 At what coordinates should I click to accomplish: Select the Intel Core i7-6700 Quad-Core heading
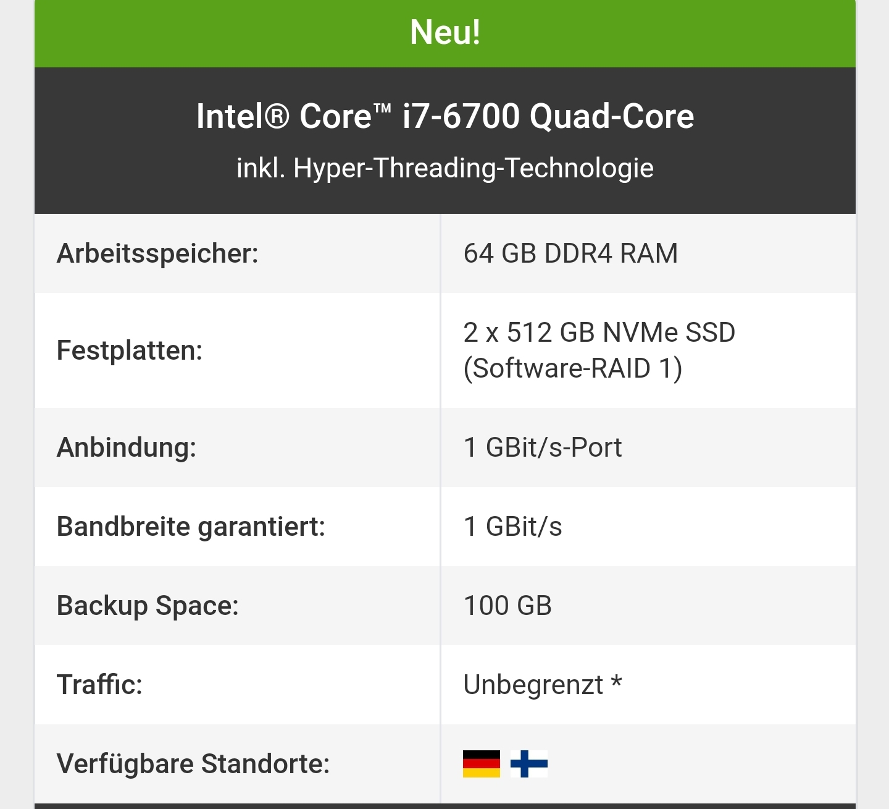pyautogui.click(x=445, y=116)
